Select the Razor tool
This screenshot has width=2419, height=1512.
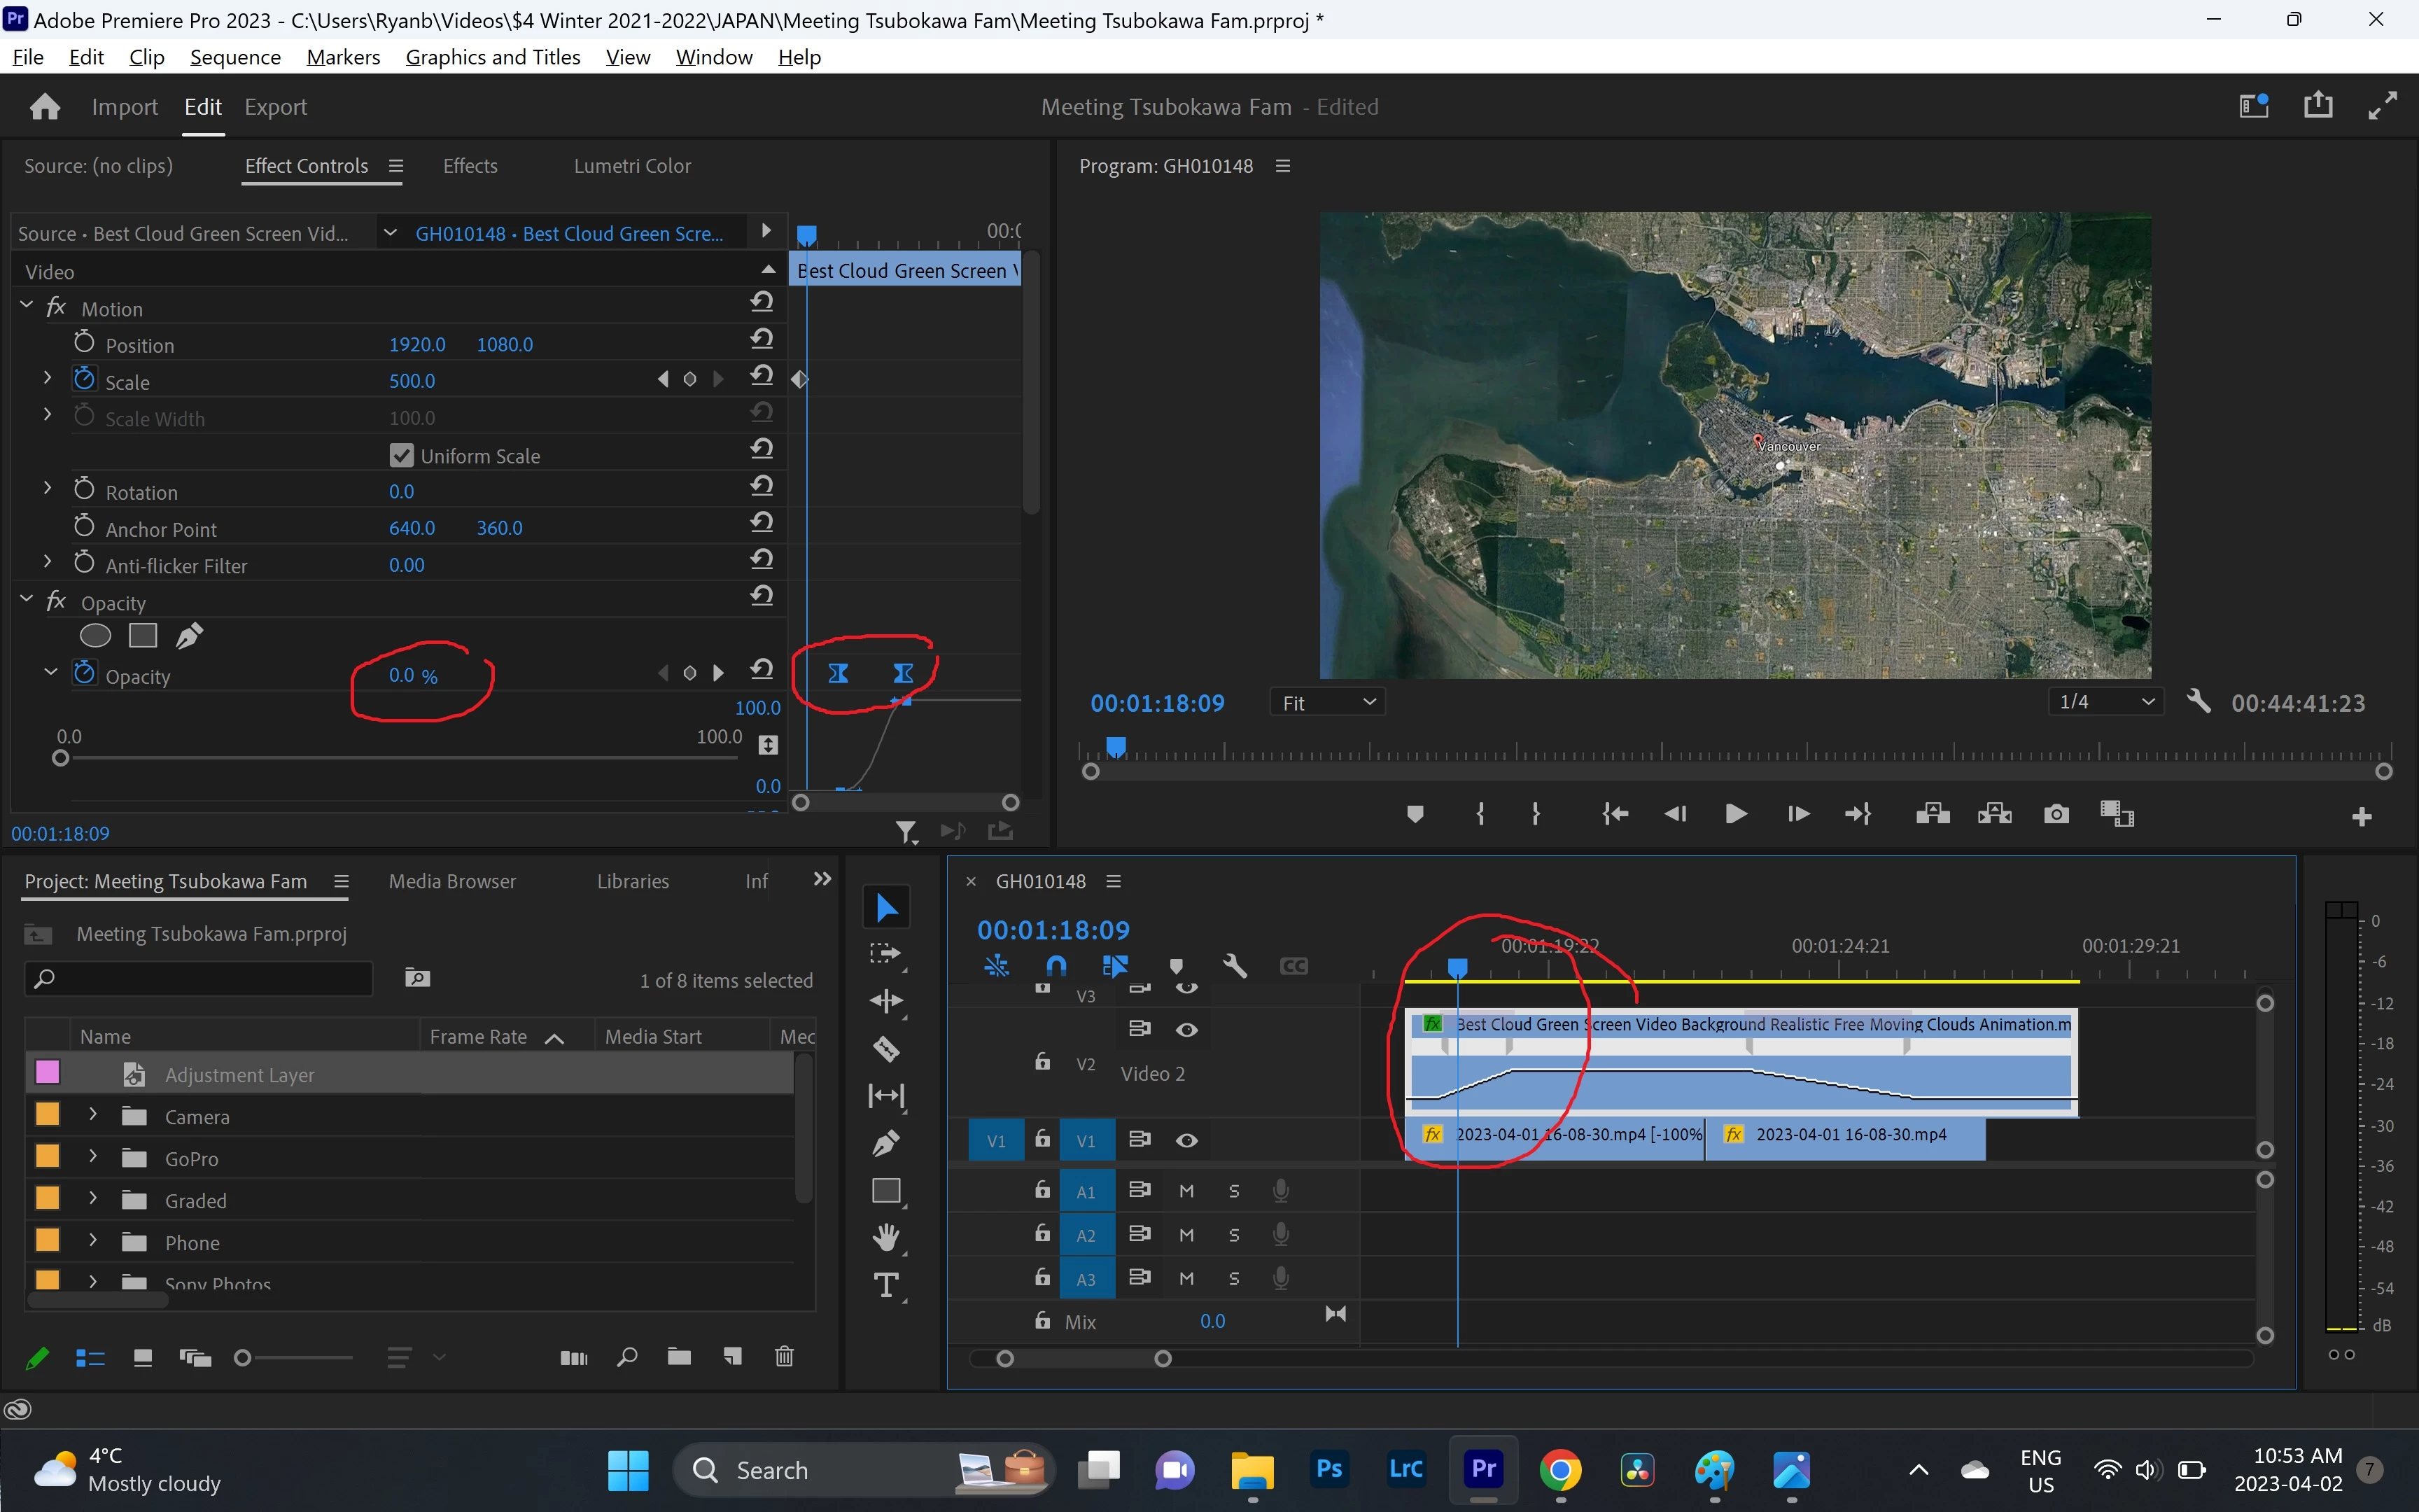coord(885,1048)
